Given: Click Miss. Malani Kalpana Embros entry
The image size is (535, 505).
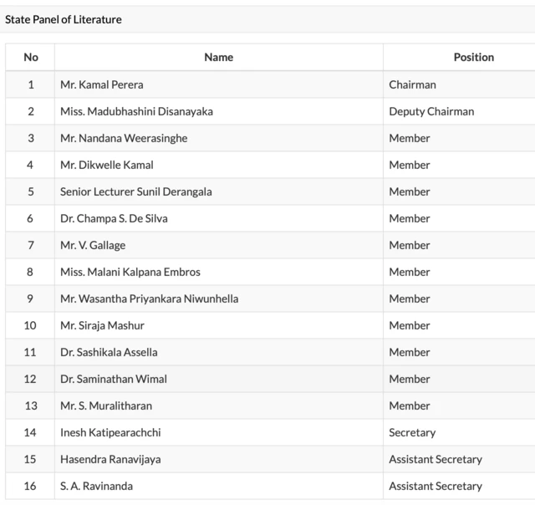Looking at the screenshot, I should click(130, 272).
